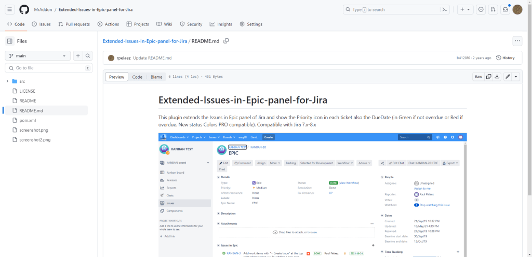Click the GitHub logo icon
The height and width of the screenshot is (257, 532).
tap(24, 9)
